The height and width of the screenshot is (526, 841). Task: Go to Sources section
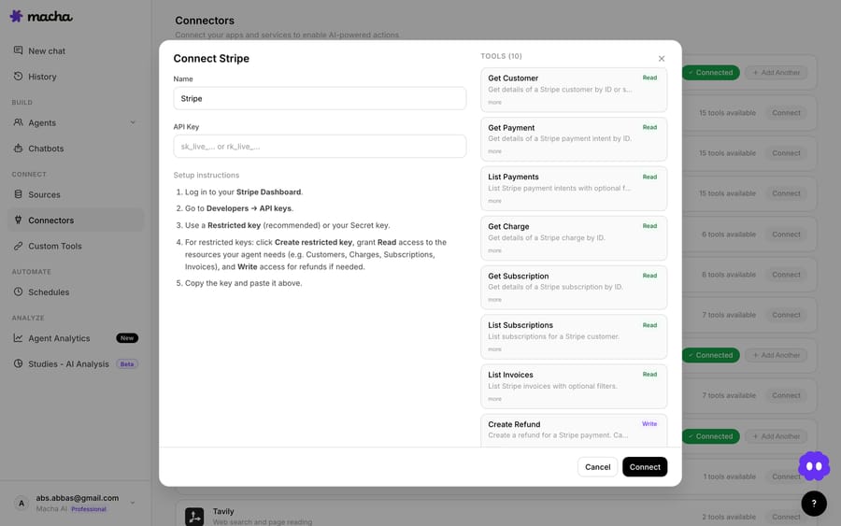tap(76, 194)
